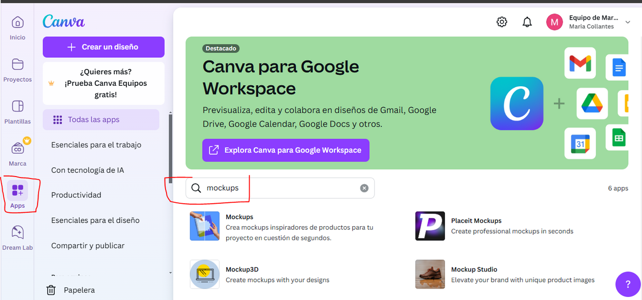Open Plantillas templates icon

coord(18,106)
